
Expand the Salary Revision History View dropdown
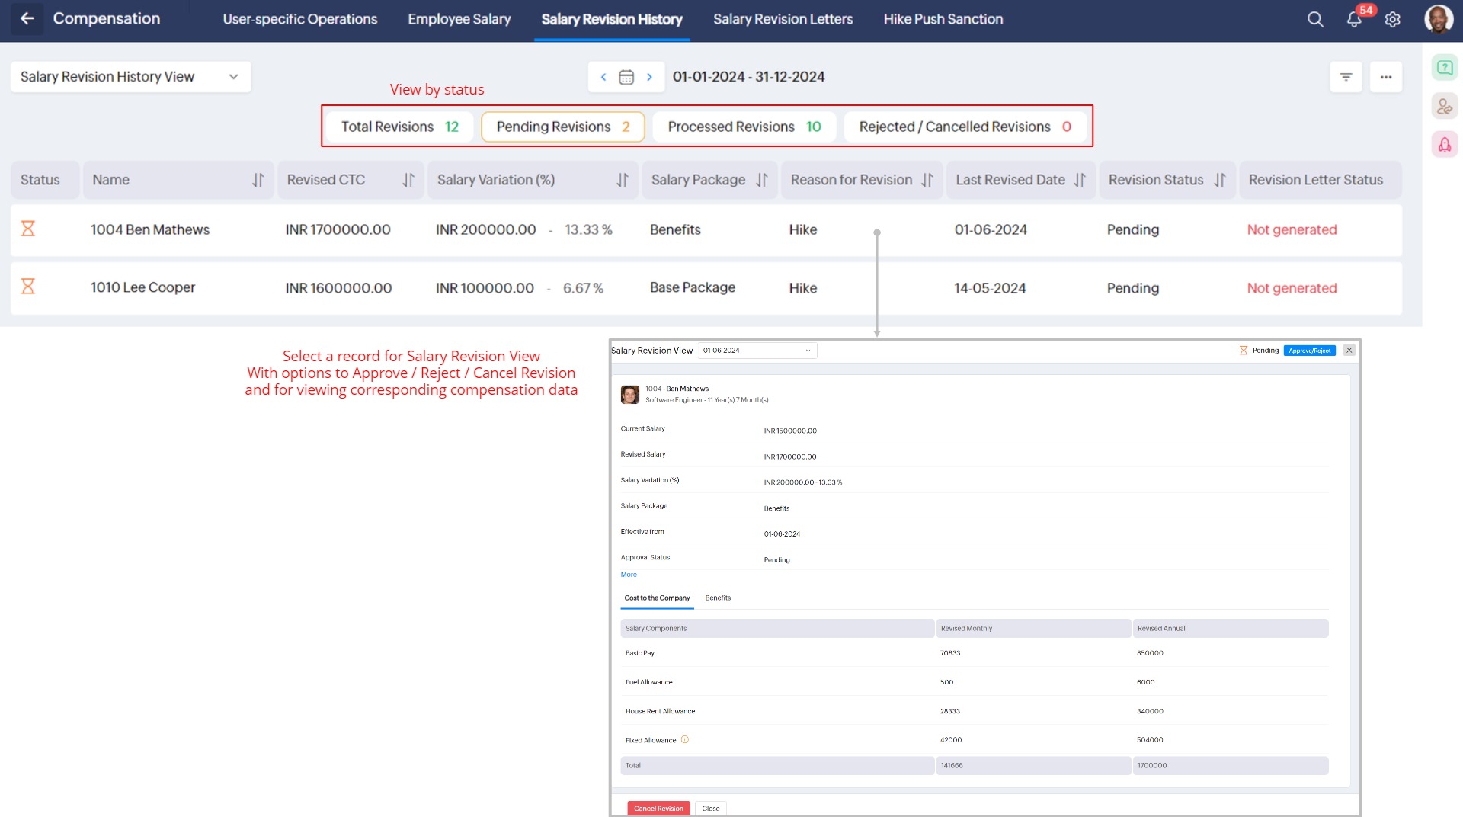[130, 77]
